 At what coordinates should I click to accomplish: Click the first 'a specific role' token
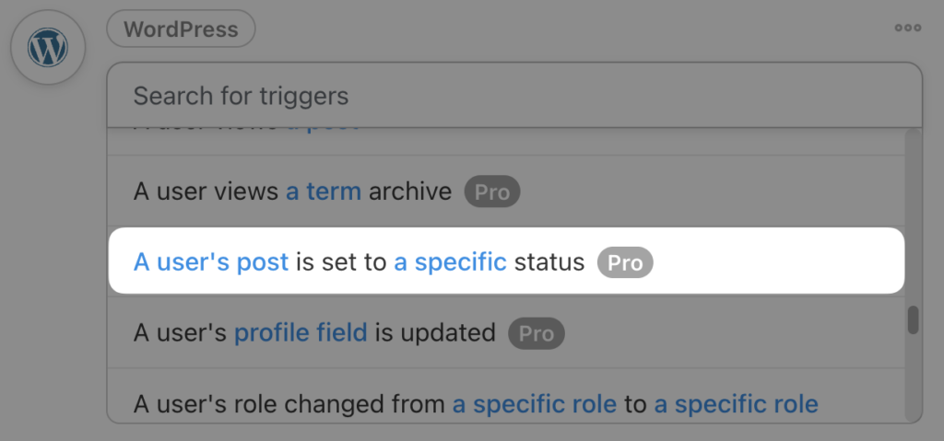tap(535, 404)
